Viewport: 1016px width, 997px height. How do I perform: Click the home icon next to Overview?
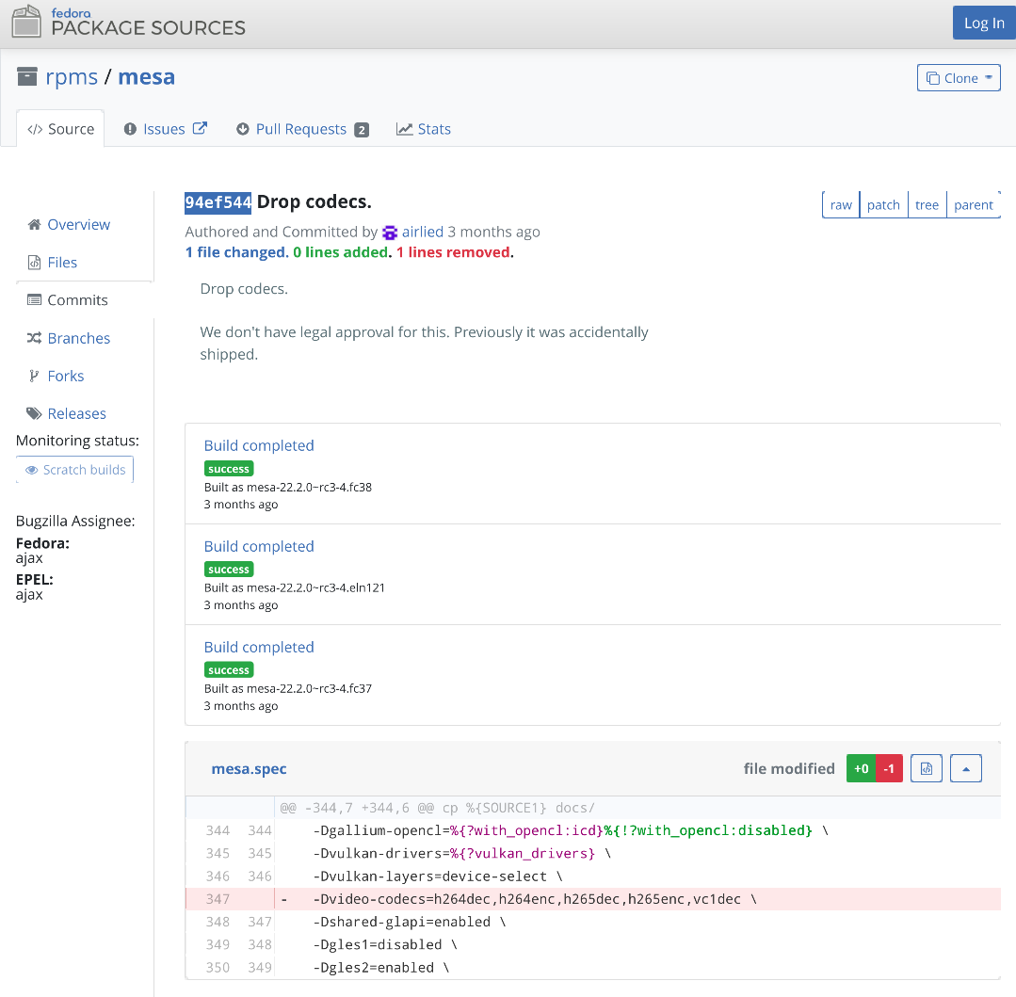(x=34, y=224)
